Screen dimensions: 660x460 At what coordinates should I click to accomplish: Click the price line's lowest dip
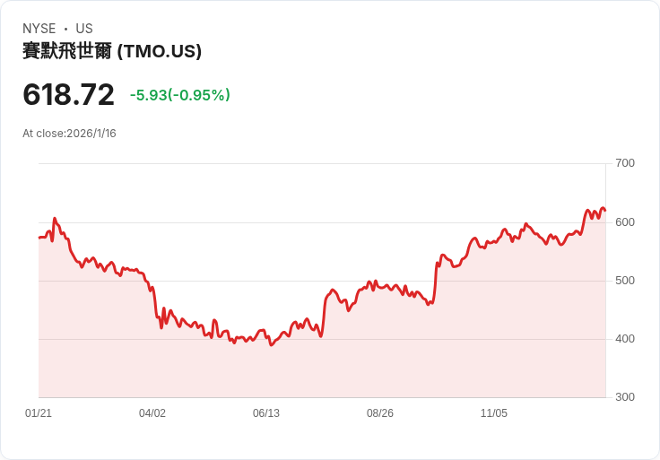click(x=271, y=345)
